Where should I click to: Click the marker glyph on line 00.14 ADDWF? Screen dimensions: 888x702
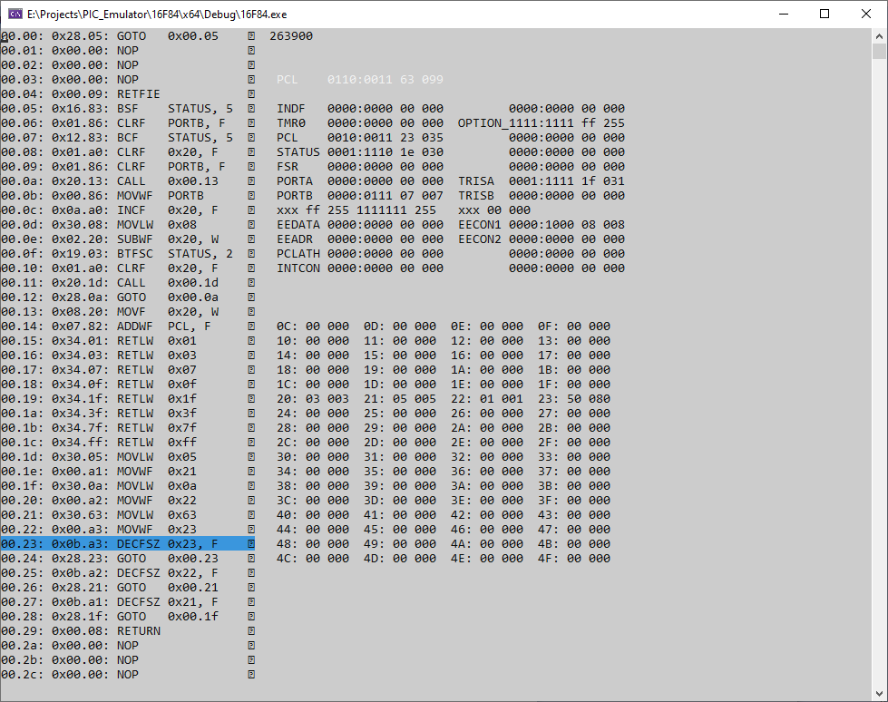click(x=251, y=327)
